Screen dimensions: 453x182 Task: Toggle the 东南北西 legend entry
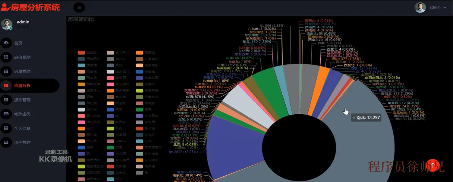[148, 78]
